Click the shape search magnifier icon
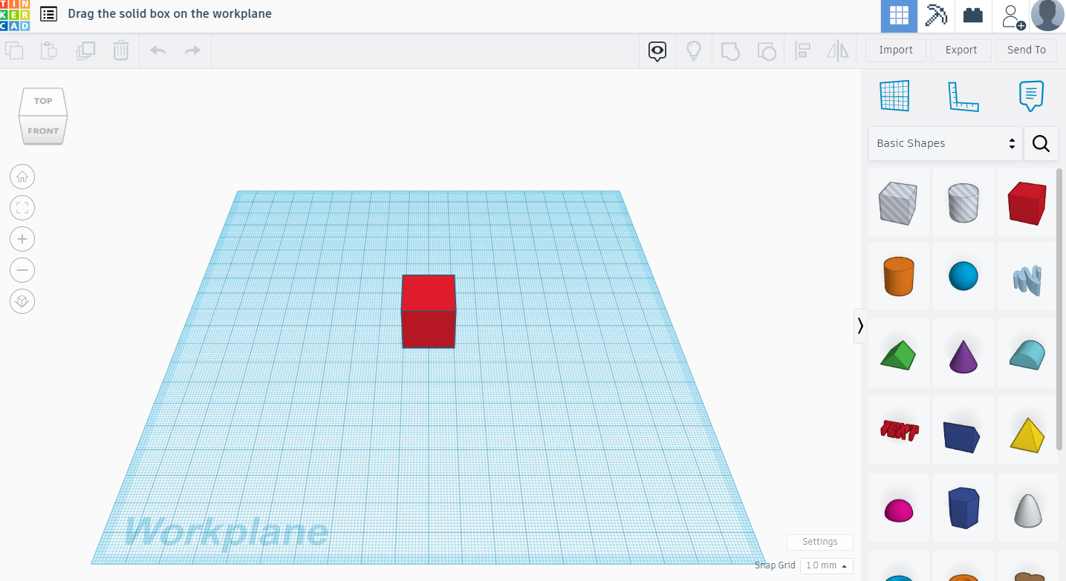 click(x=1041, y=143)
